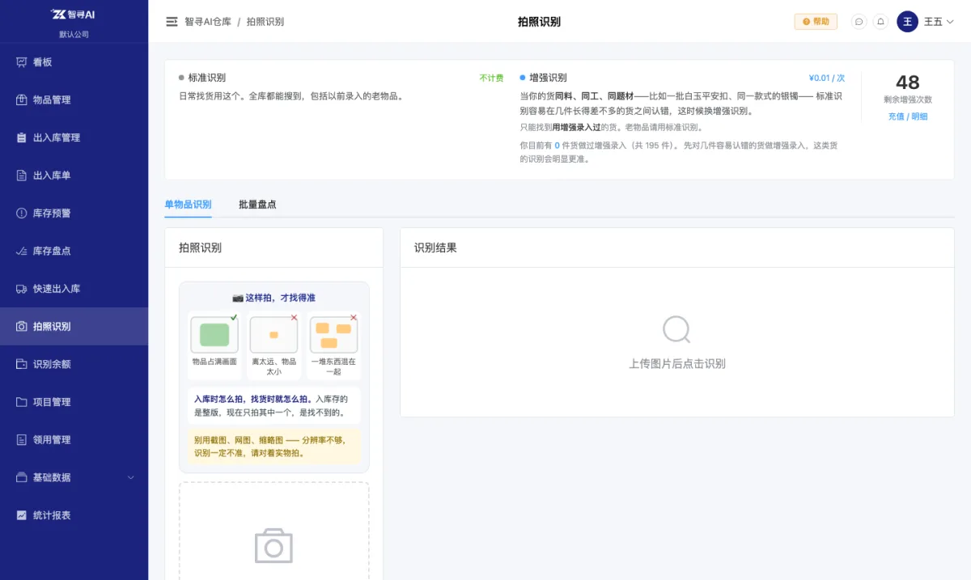Click the 不计费 label

(x=491, y=78)
